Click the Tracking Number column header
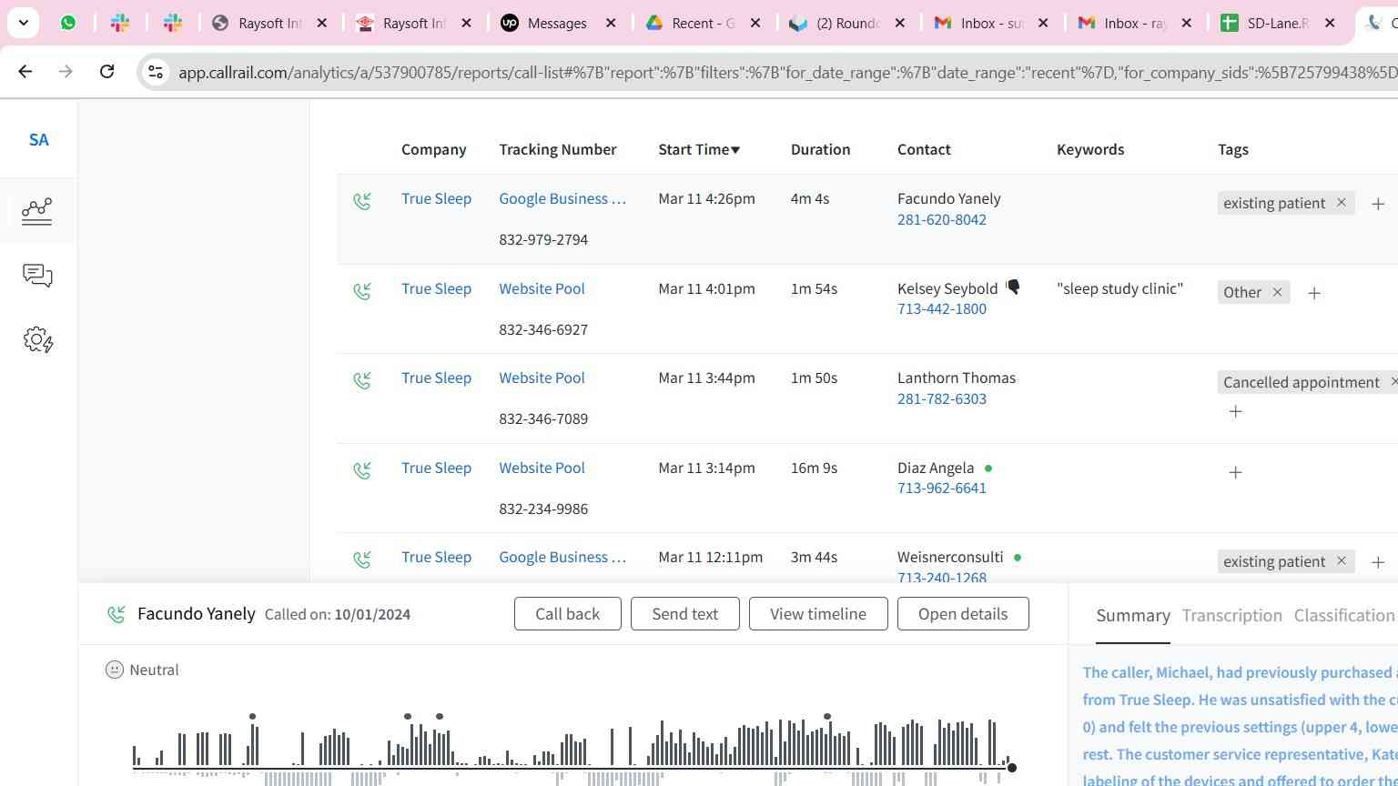 coord(558,149)
